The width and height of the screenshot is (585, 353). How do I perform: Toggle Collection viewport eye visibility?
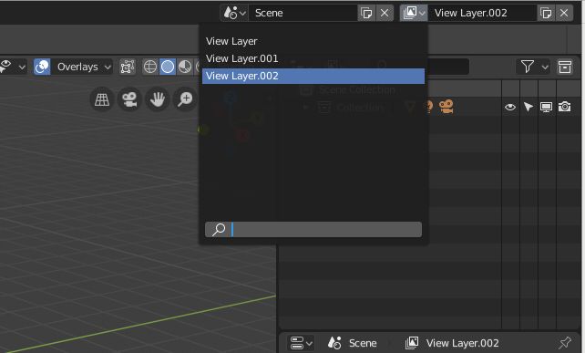point(510,108)
